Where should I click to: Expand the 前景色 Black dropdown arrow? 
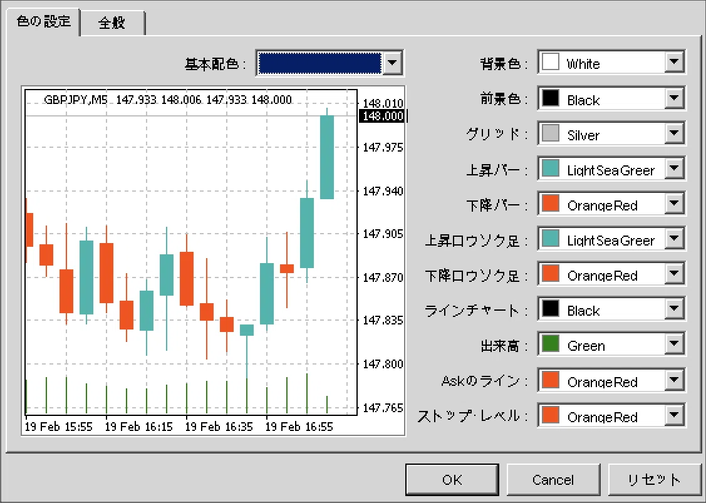[x=673, y=98]
